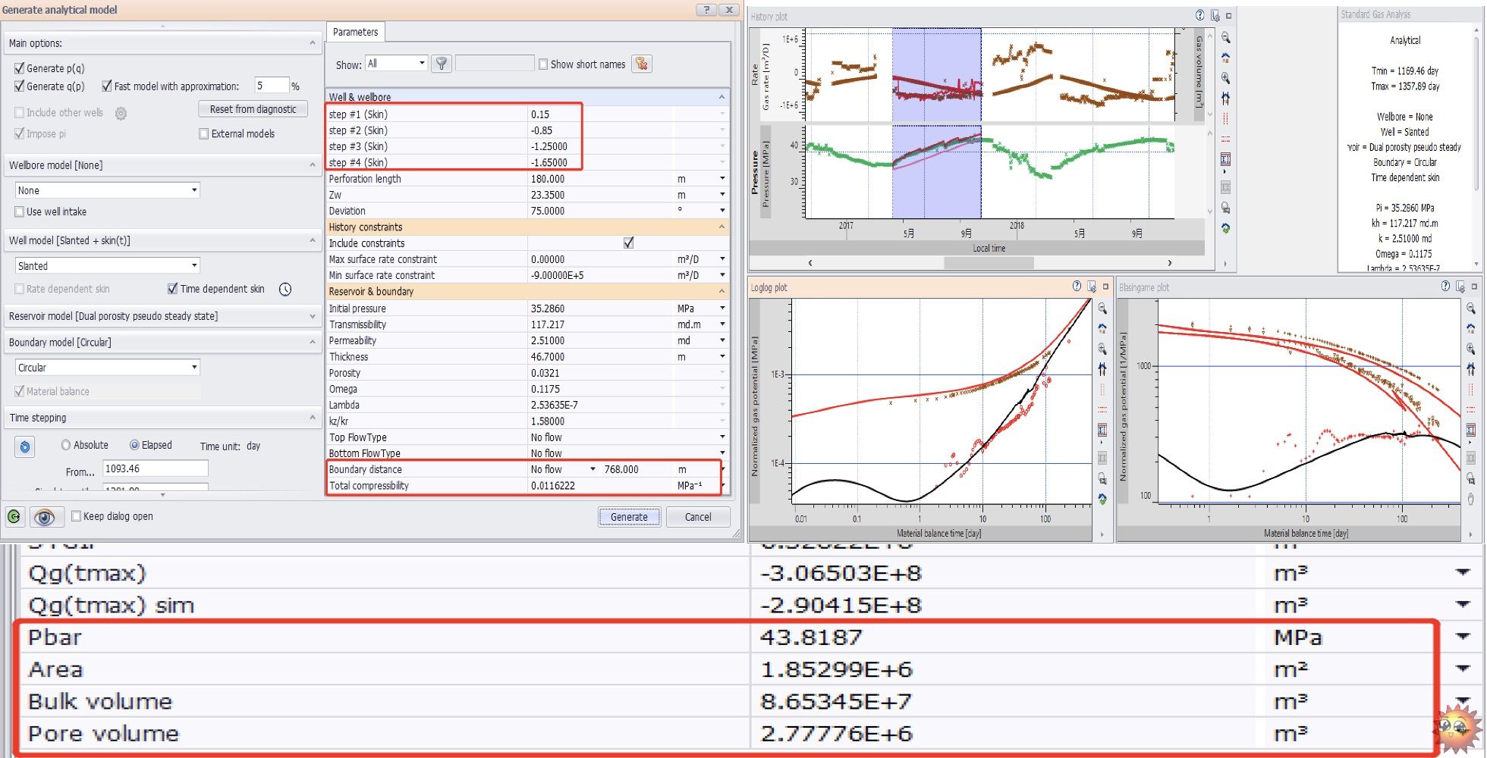The width and height of the screenshot is (1487, 758).
Task: Open help for the Blasingame plot
Action: click(1445, 286)
